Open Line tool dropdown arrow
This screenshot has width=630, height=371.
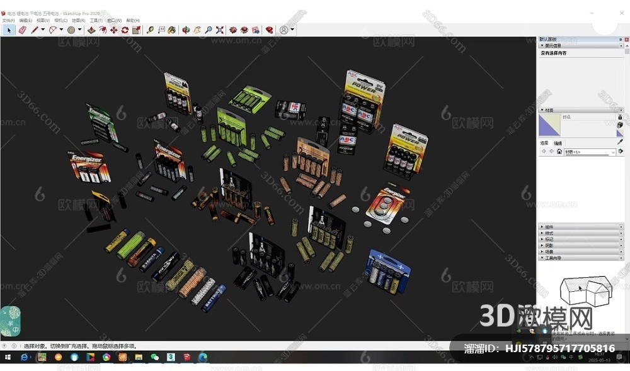[43, 30]
